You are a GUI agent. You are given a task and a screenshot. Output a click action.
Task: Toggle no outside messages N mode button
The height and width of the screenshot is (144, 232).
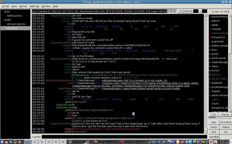pyautogui.click(x=172, y=11)
